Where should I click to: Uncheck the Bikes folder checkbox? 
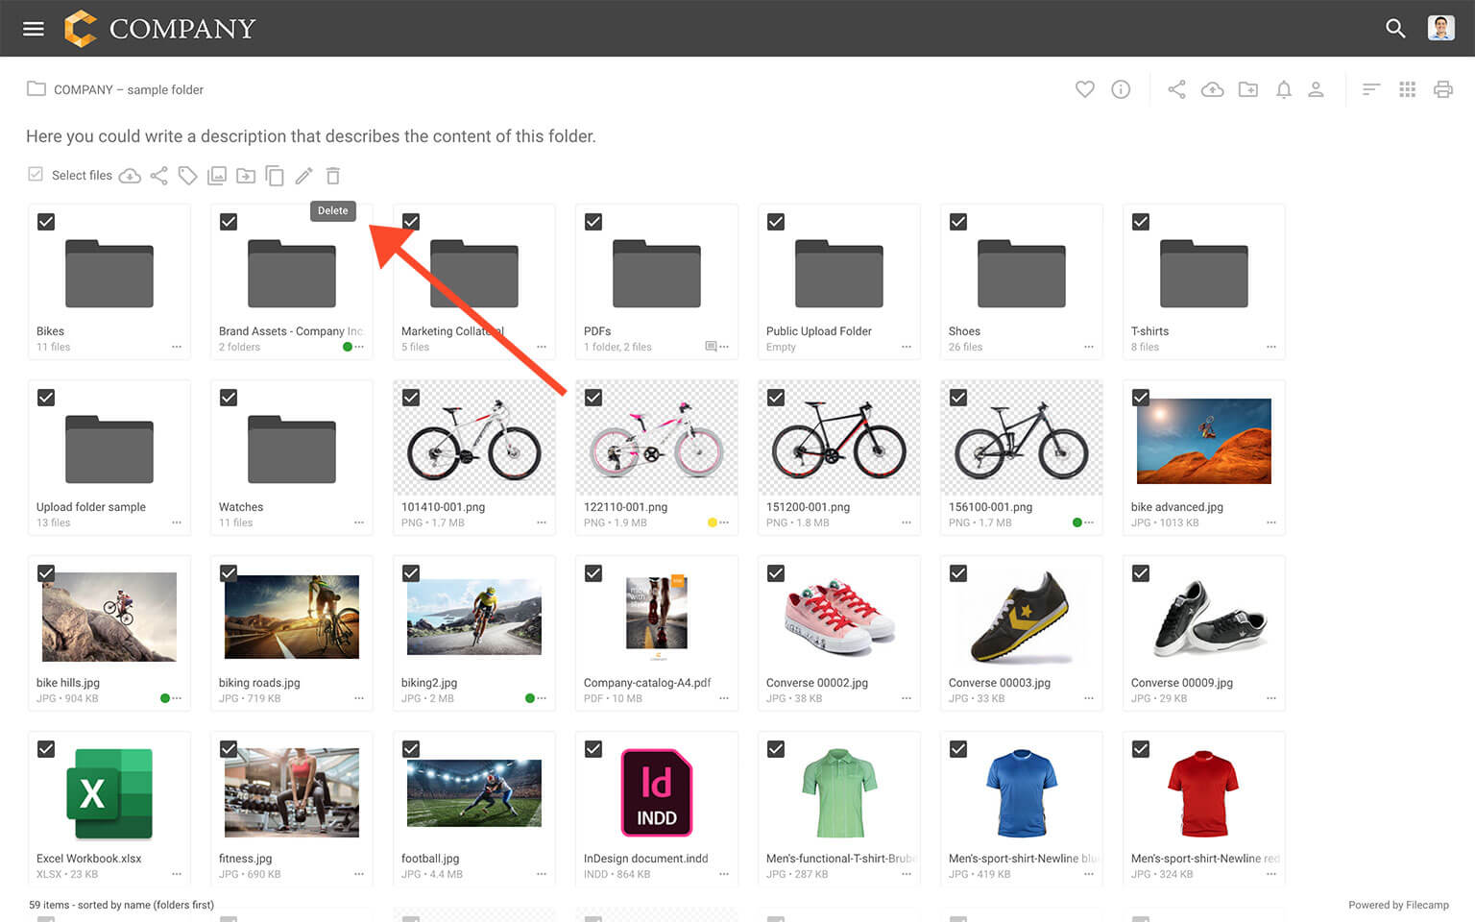point(46,222)
